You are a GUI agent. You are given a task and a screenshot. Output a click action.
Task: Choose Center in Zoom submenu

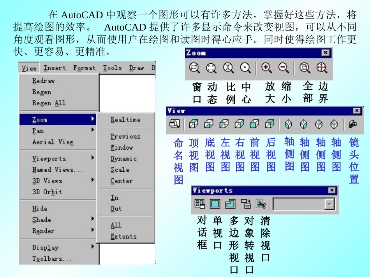[126, 181]
